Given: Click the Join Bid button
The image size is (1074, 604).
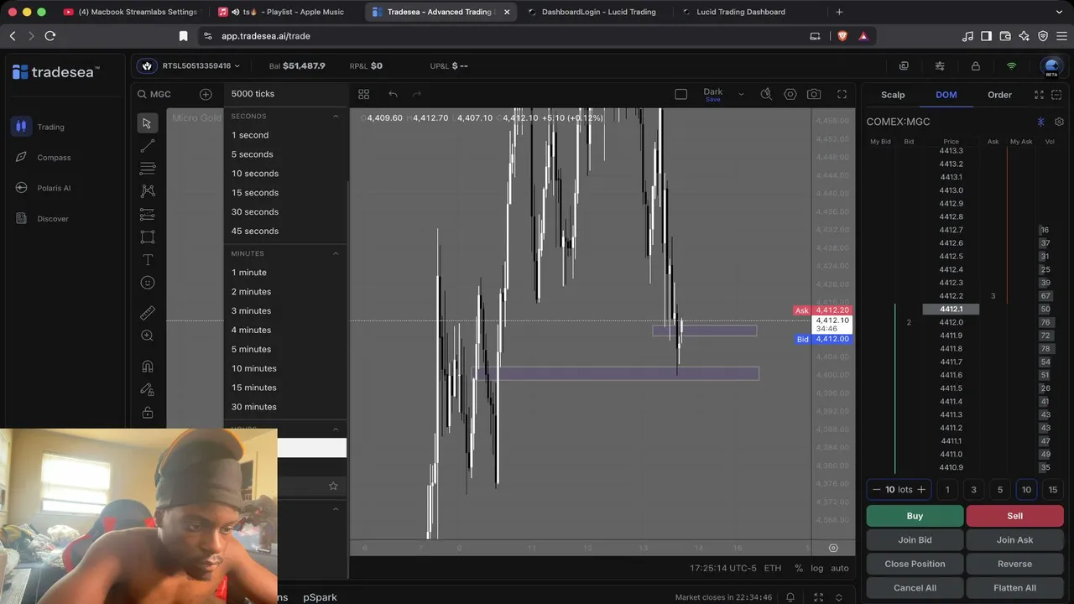Looking at the screenshot, I should 915,540.
